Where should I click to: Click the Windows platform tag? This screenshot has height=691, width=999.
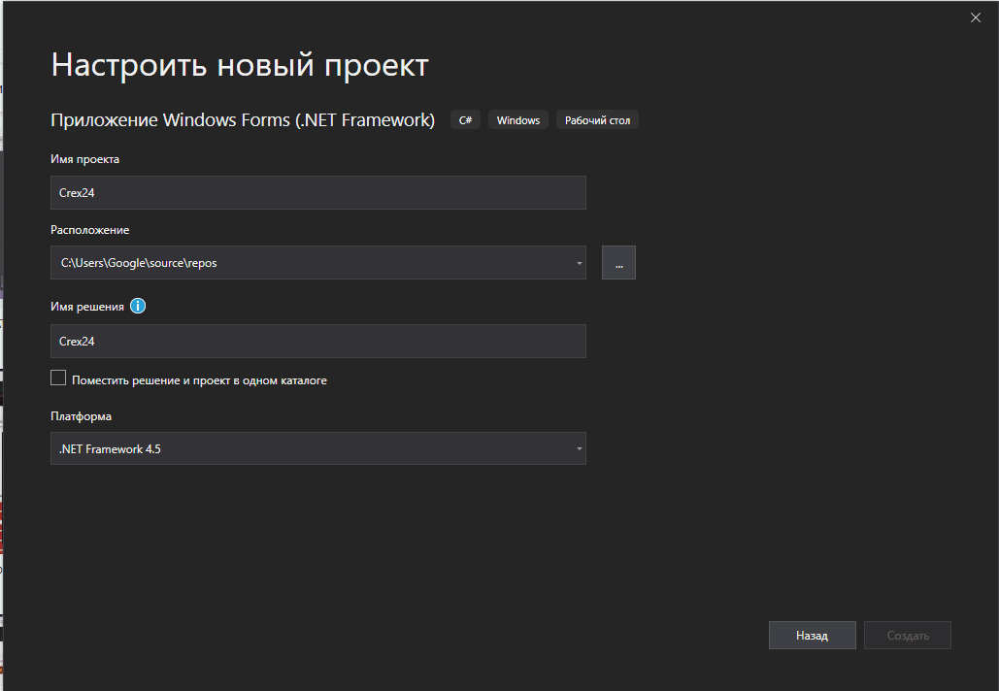tap(517, 119)
